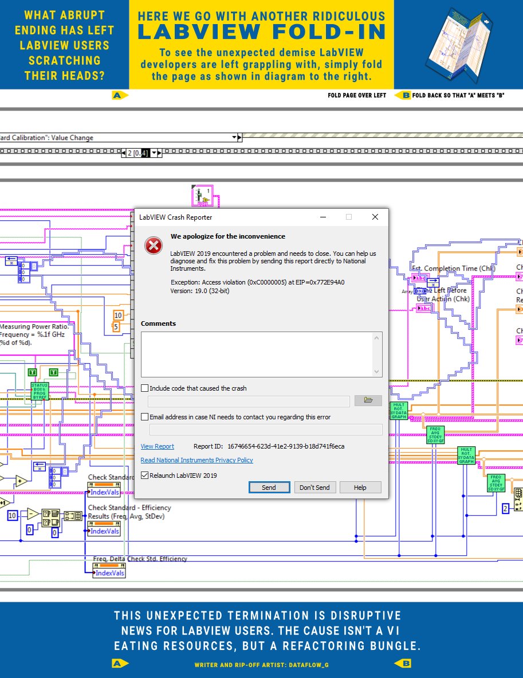Select the lower MULT ROT. XY DATA GRAPH subVI
Image resolution: width=523 pixels, height=678 pixels.
pyautogui.click(x=466, y=456)
